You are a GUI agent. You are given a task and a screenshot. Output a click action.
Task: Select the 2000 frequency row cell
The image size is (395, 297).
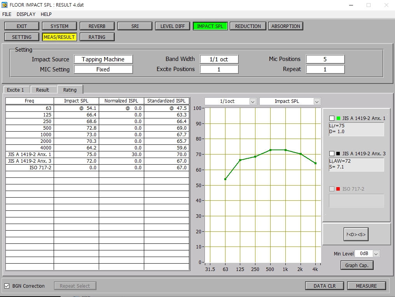coord(30,141)
